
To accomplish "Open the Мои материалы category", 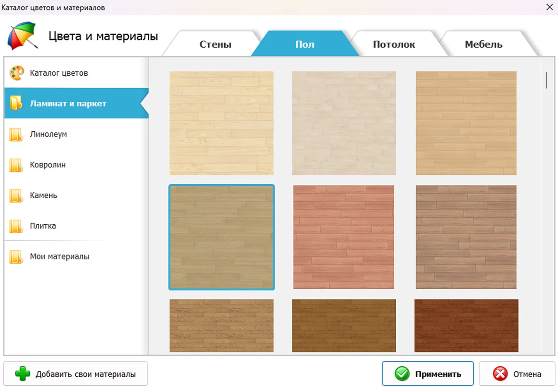I will click(x=76, y=257).
